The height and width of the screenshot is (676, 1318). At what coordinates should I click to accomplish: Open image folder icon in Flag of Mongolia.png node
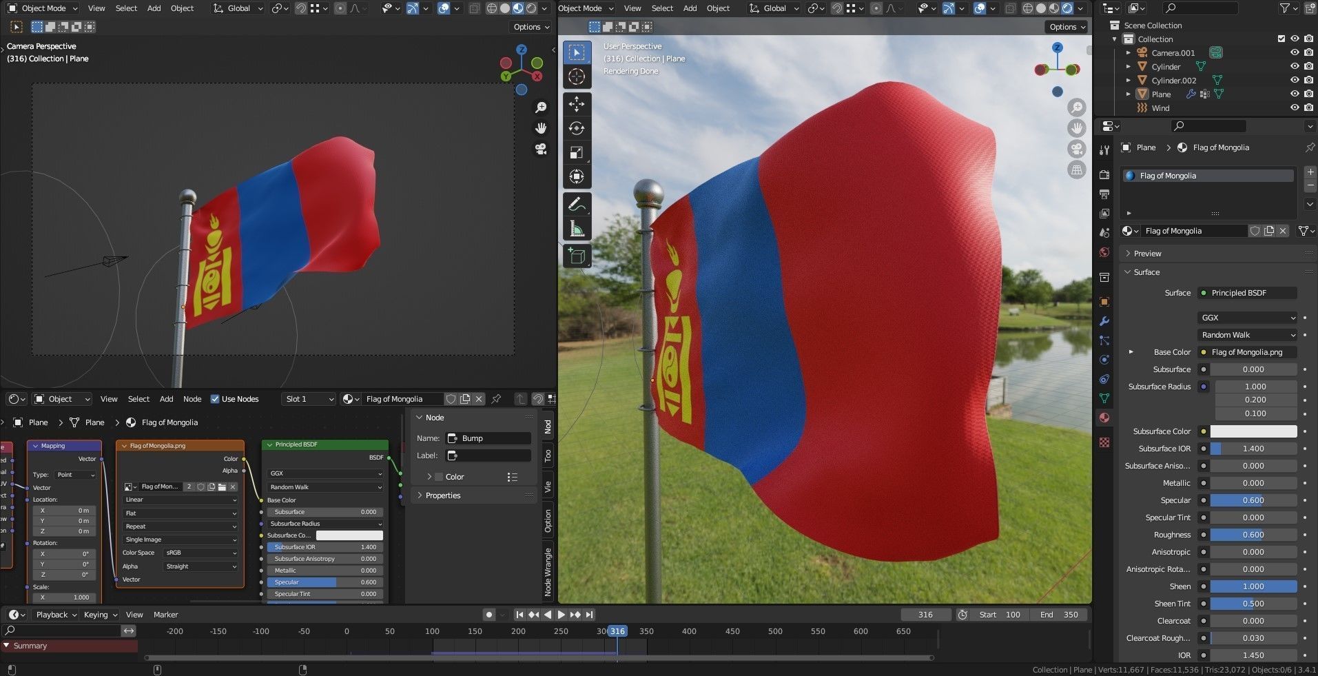[222, 486]
